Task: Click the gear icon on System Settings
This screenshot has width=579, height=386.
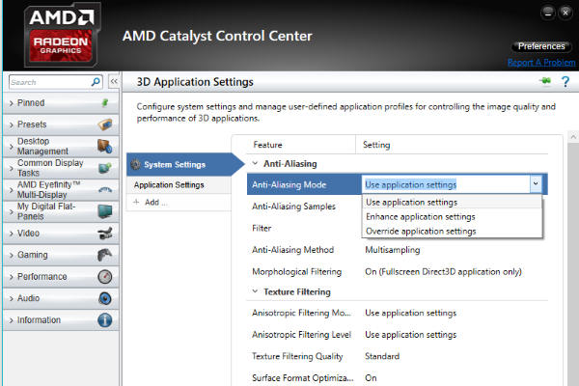Action: (135, 164)
